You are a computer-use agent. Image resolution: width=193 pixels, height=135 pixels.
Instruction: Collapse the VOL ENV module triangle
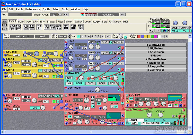[127, 95]
